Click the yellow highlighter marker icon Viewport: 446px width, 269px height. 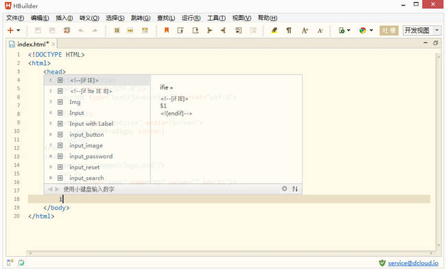(274, 30)
